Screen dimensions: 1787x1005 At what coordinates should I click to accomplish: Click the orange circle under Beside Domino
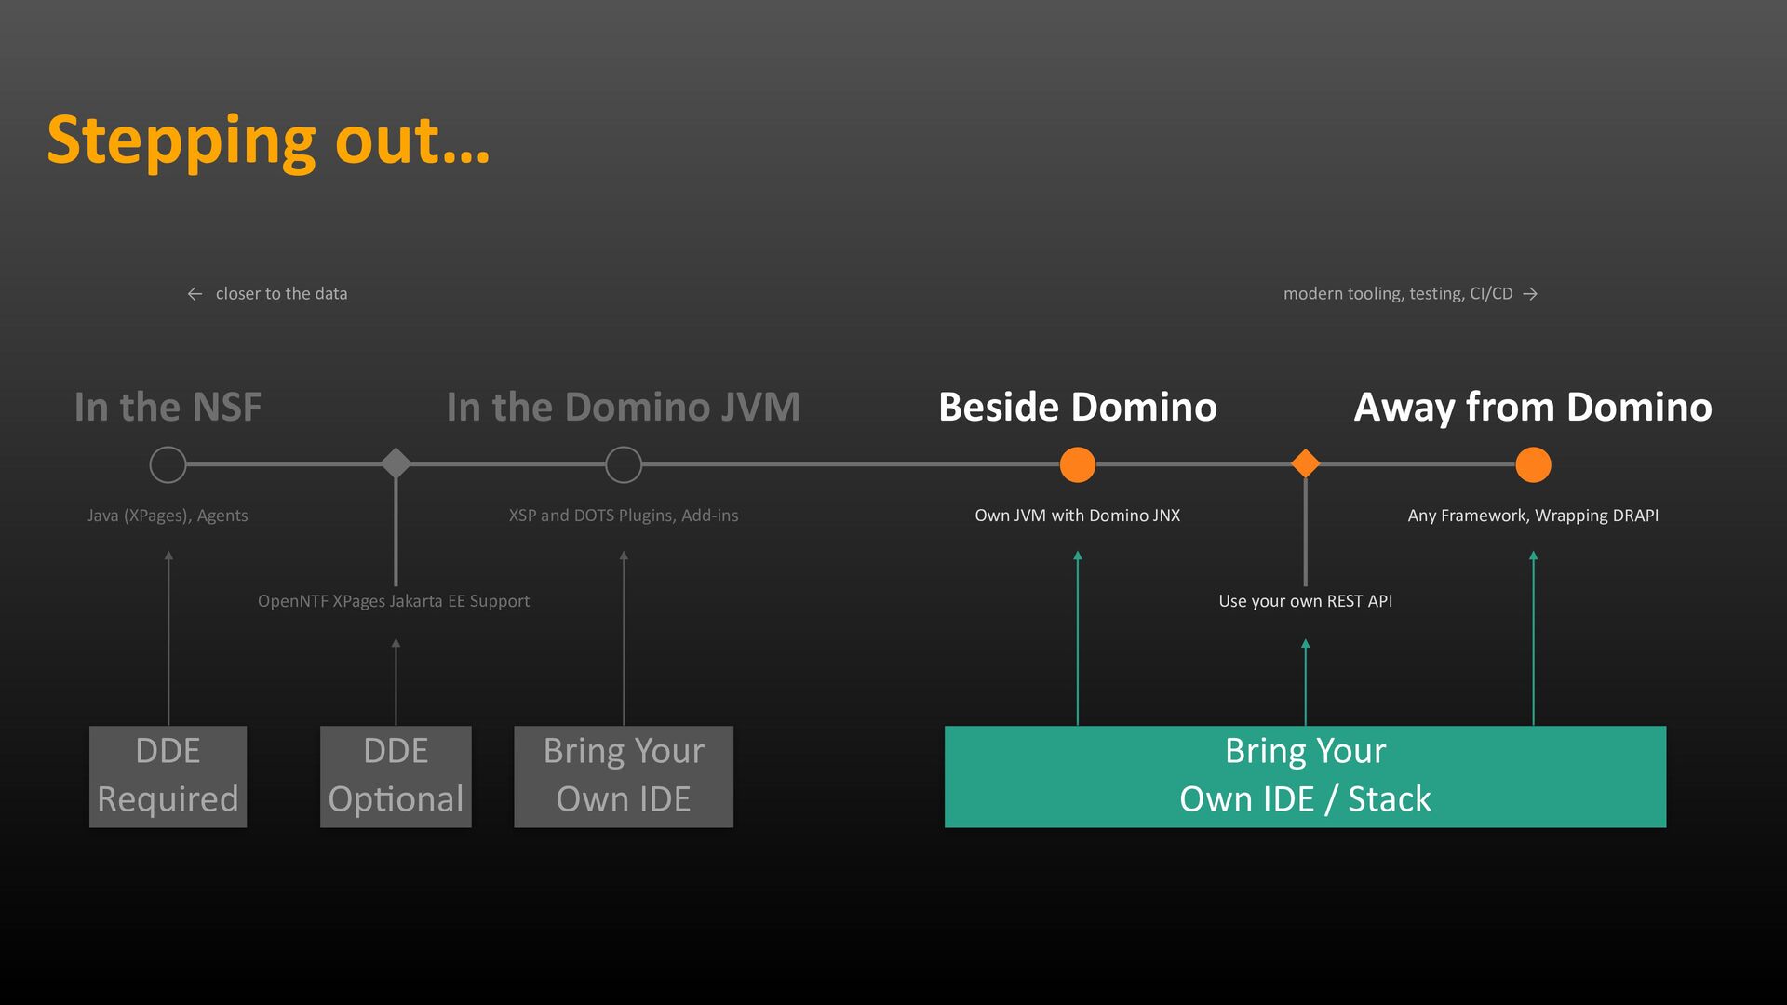(1078, 464)
